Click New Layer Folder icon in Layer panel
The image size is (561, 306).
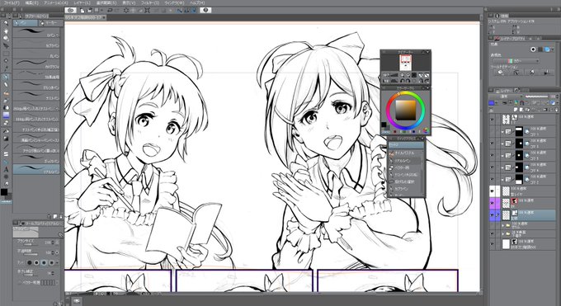pyautogui.click(x=526, y=109)
